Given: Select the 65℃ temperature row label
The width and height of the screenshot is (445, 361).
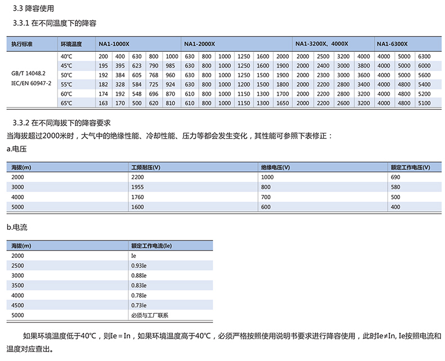Looking at the screenshot, I should [66, 102].
